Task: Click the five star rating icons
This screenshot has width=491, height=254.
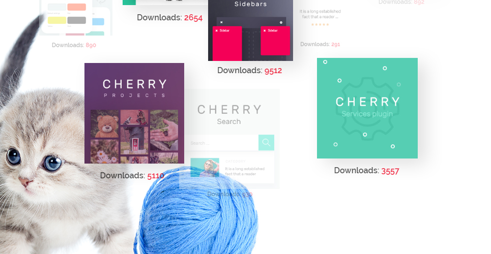Action: click(320, 24)
